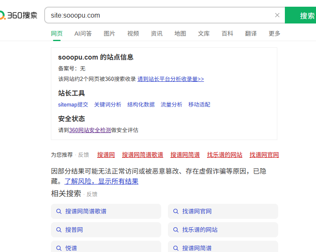Open the 移动适配 tool link
The width and height of the screenshot is (316, 252).
pyautogui.click(x=199, y=104)
